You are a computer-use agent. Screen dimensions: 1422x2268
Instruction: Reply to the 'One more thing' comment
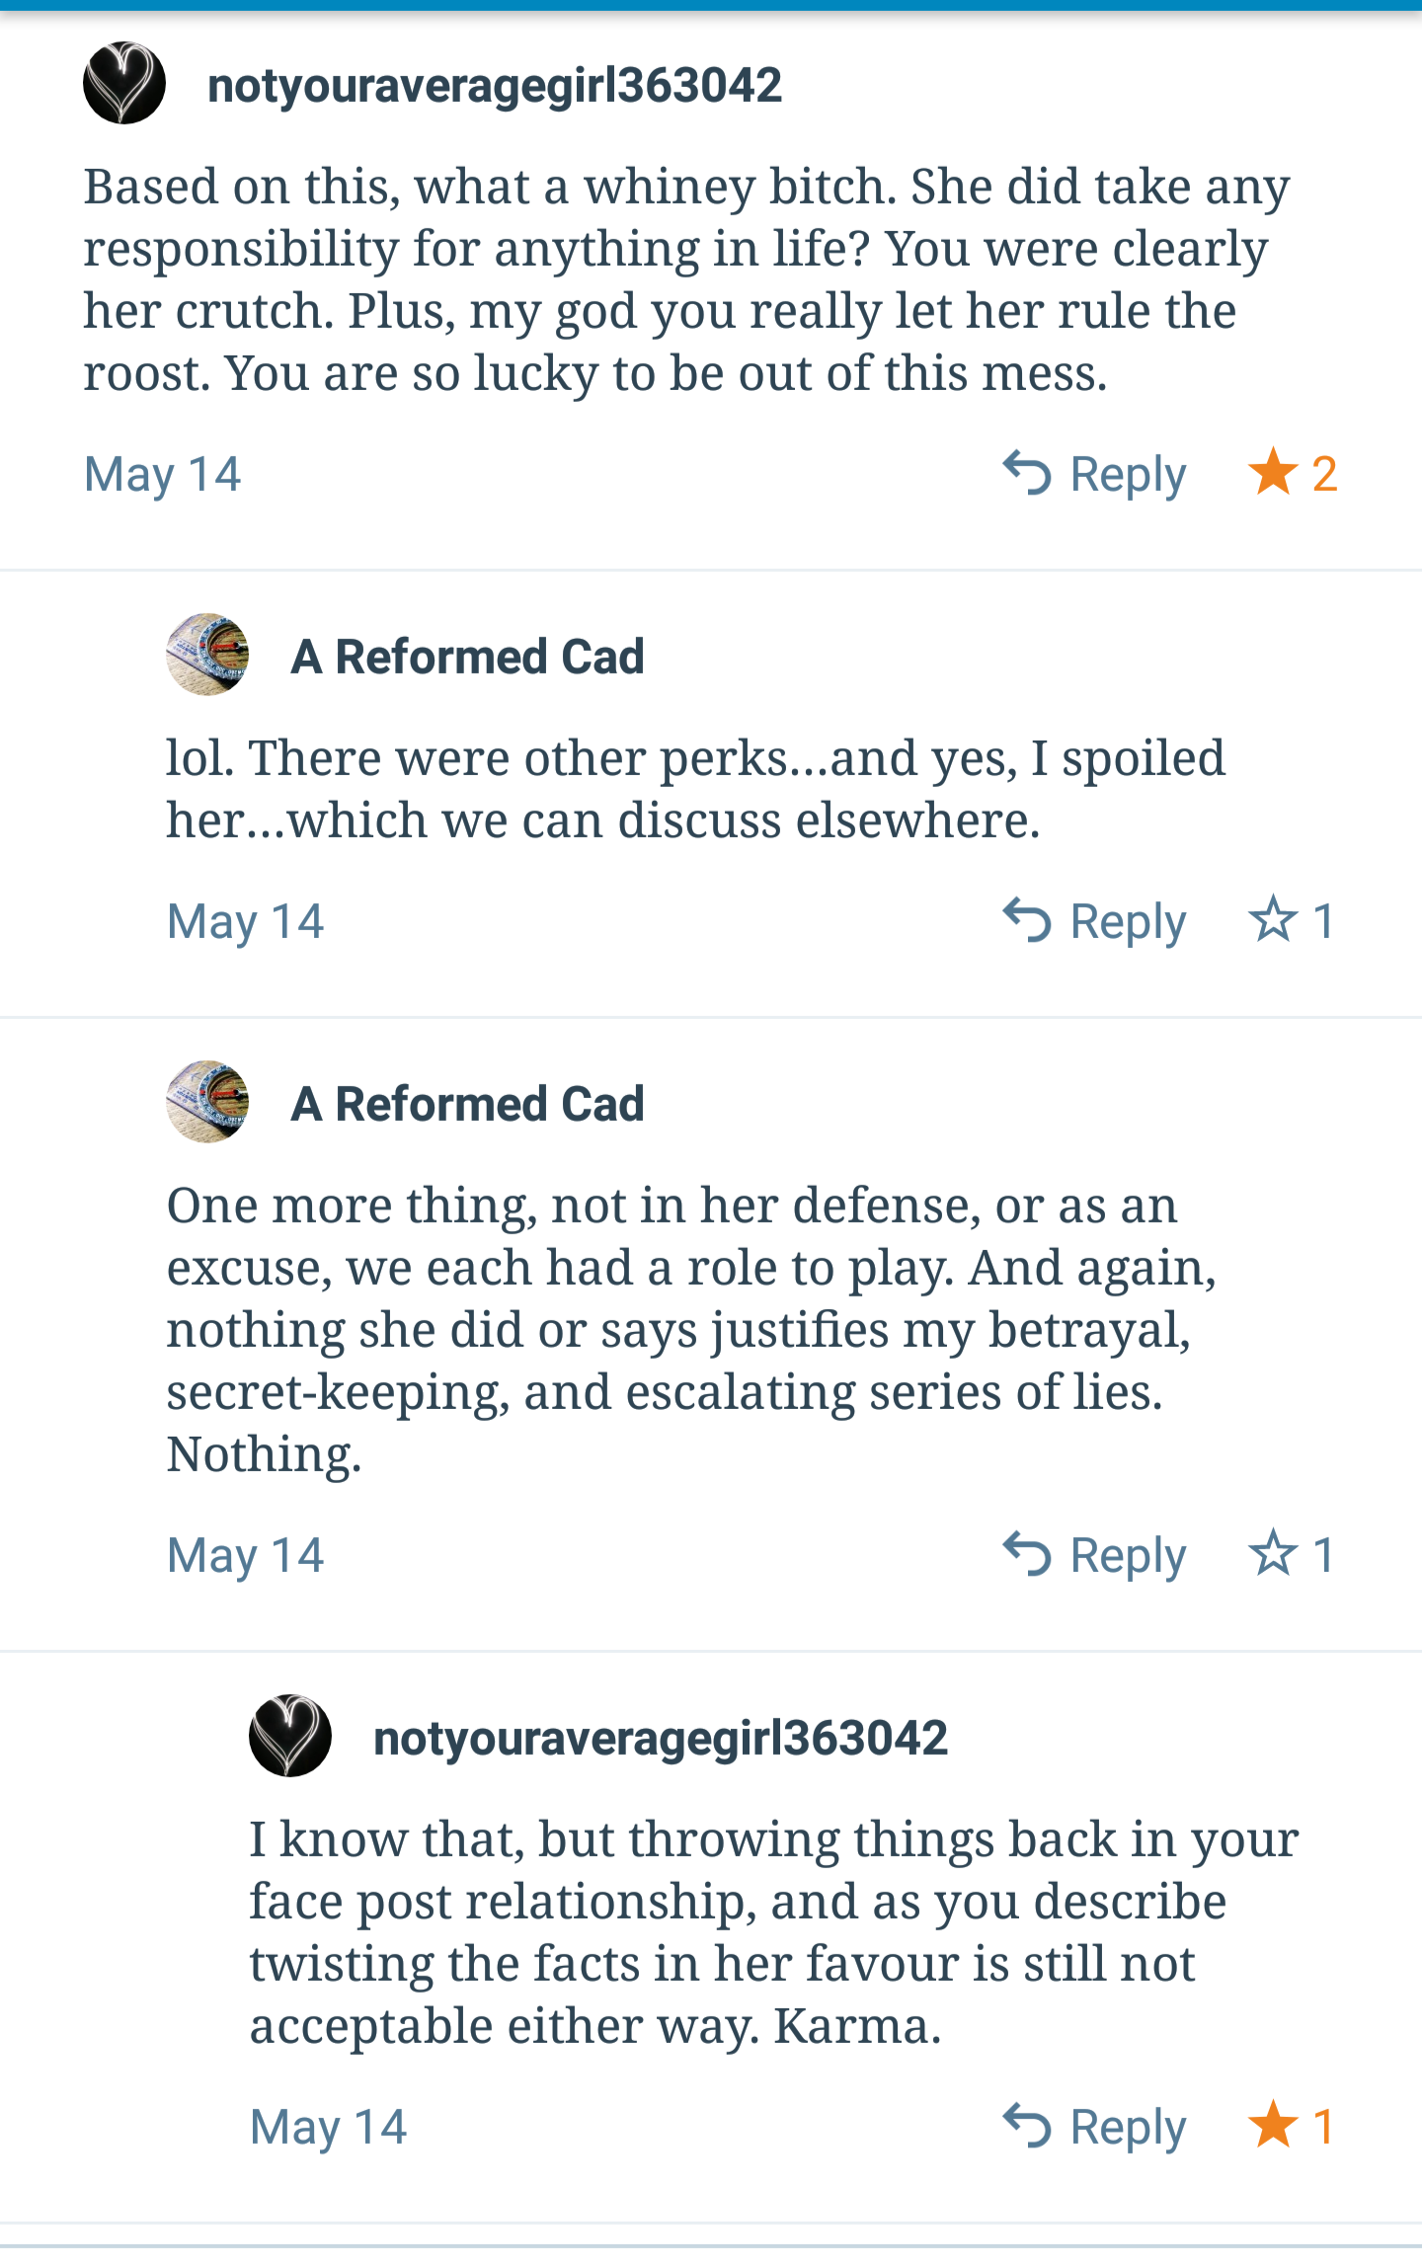tap(1127, 1555)
